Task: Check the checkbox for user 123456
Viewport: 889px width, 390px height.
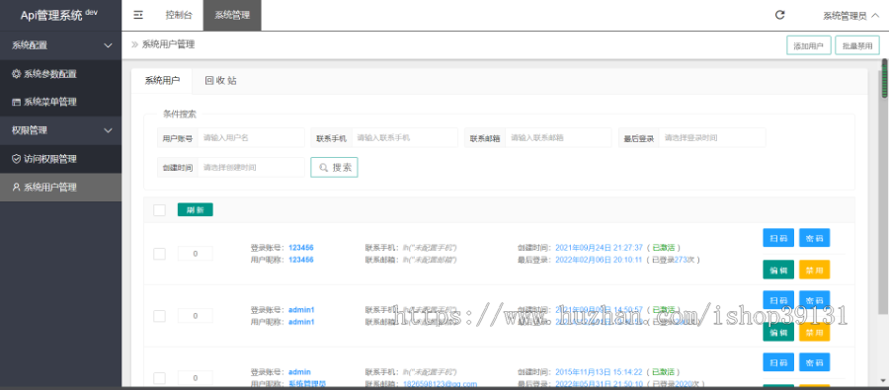Action: pos(159,254)
